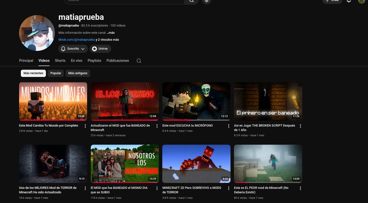This screenshot has width=368, height=203.
Task: Open the foggy Herobrine video thumbnail 14:04
Action: click(268, 164)
